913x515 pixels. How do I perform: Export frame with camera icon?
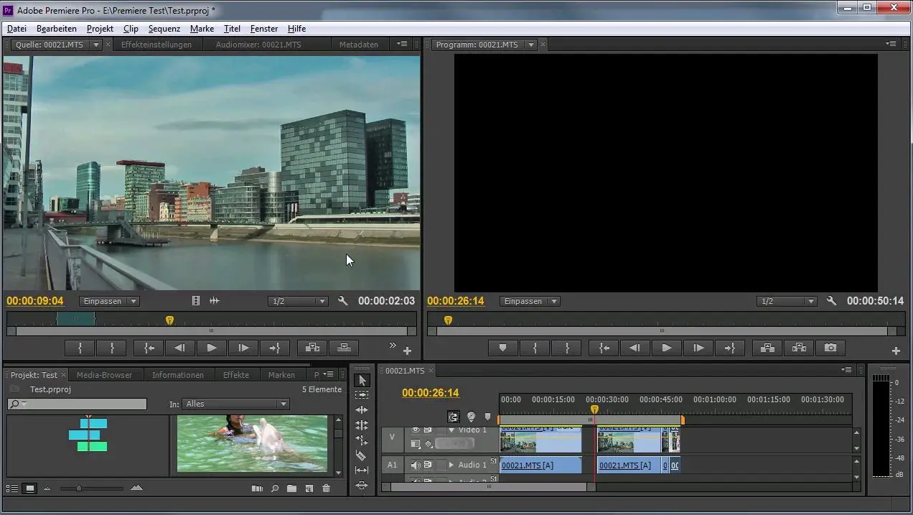click(830, 348)
